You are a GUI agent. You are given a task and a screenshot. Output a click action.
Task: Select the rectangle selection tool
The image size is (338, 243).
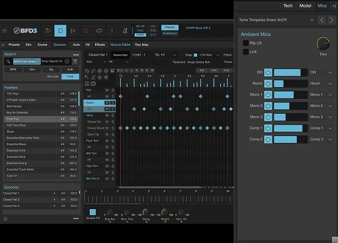click(x=87, y=71)
